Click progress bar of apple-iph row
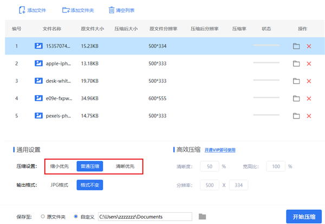 pos(266,63)
